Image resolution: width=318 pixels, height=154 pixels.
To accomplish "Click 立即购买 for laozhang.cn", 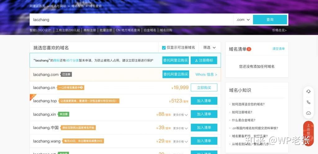I will pyautogui.click(x=204, y=88).
